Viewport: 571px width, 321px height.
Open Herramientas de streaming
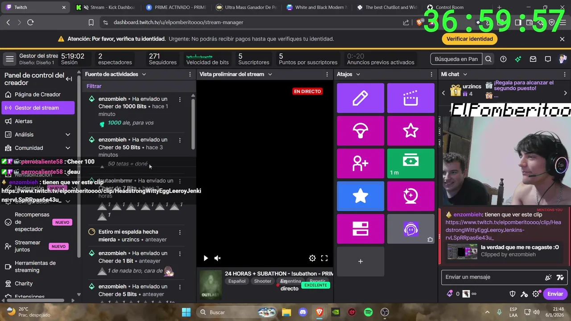[38, 267]
